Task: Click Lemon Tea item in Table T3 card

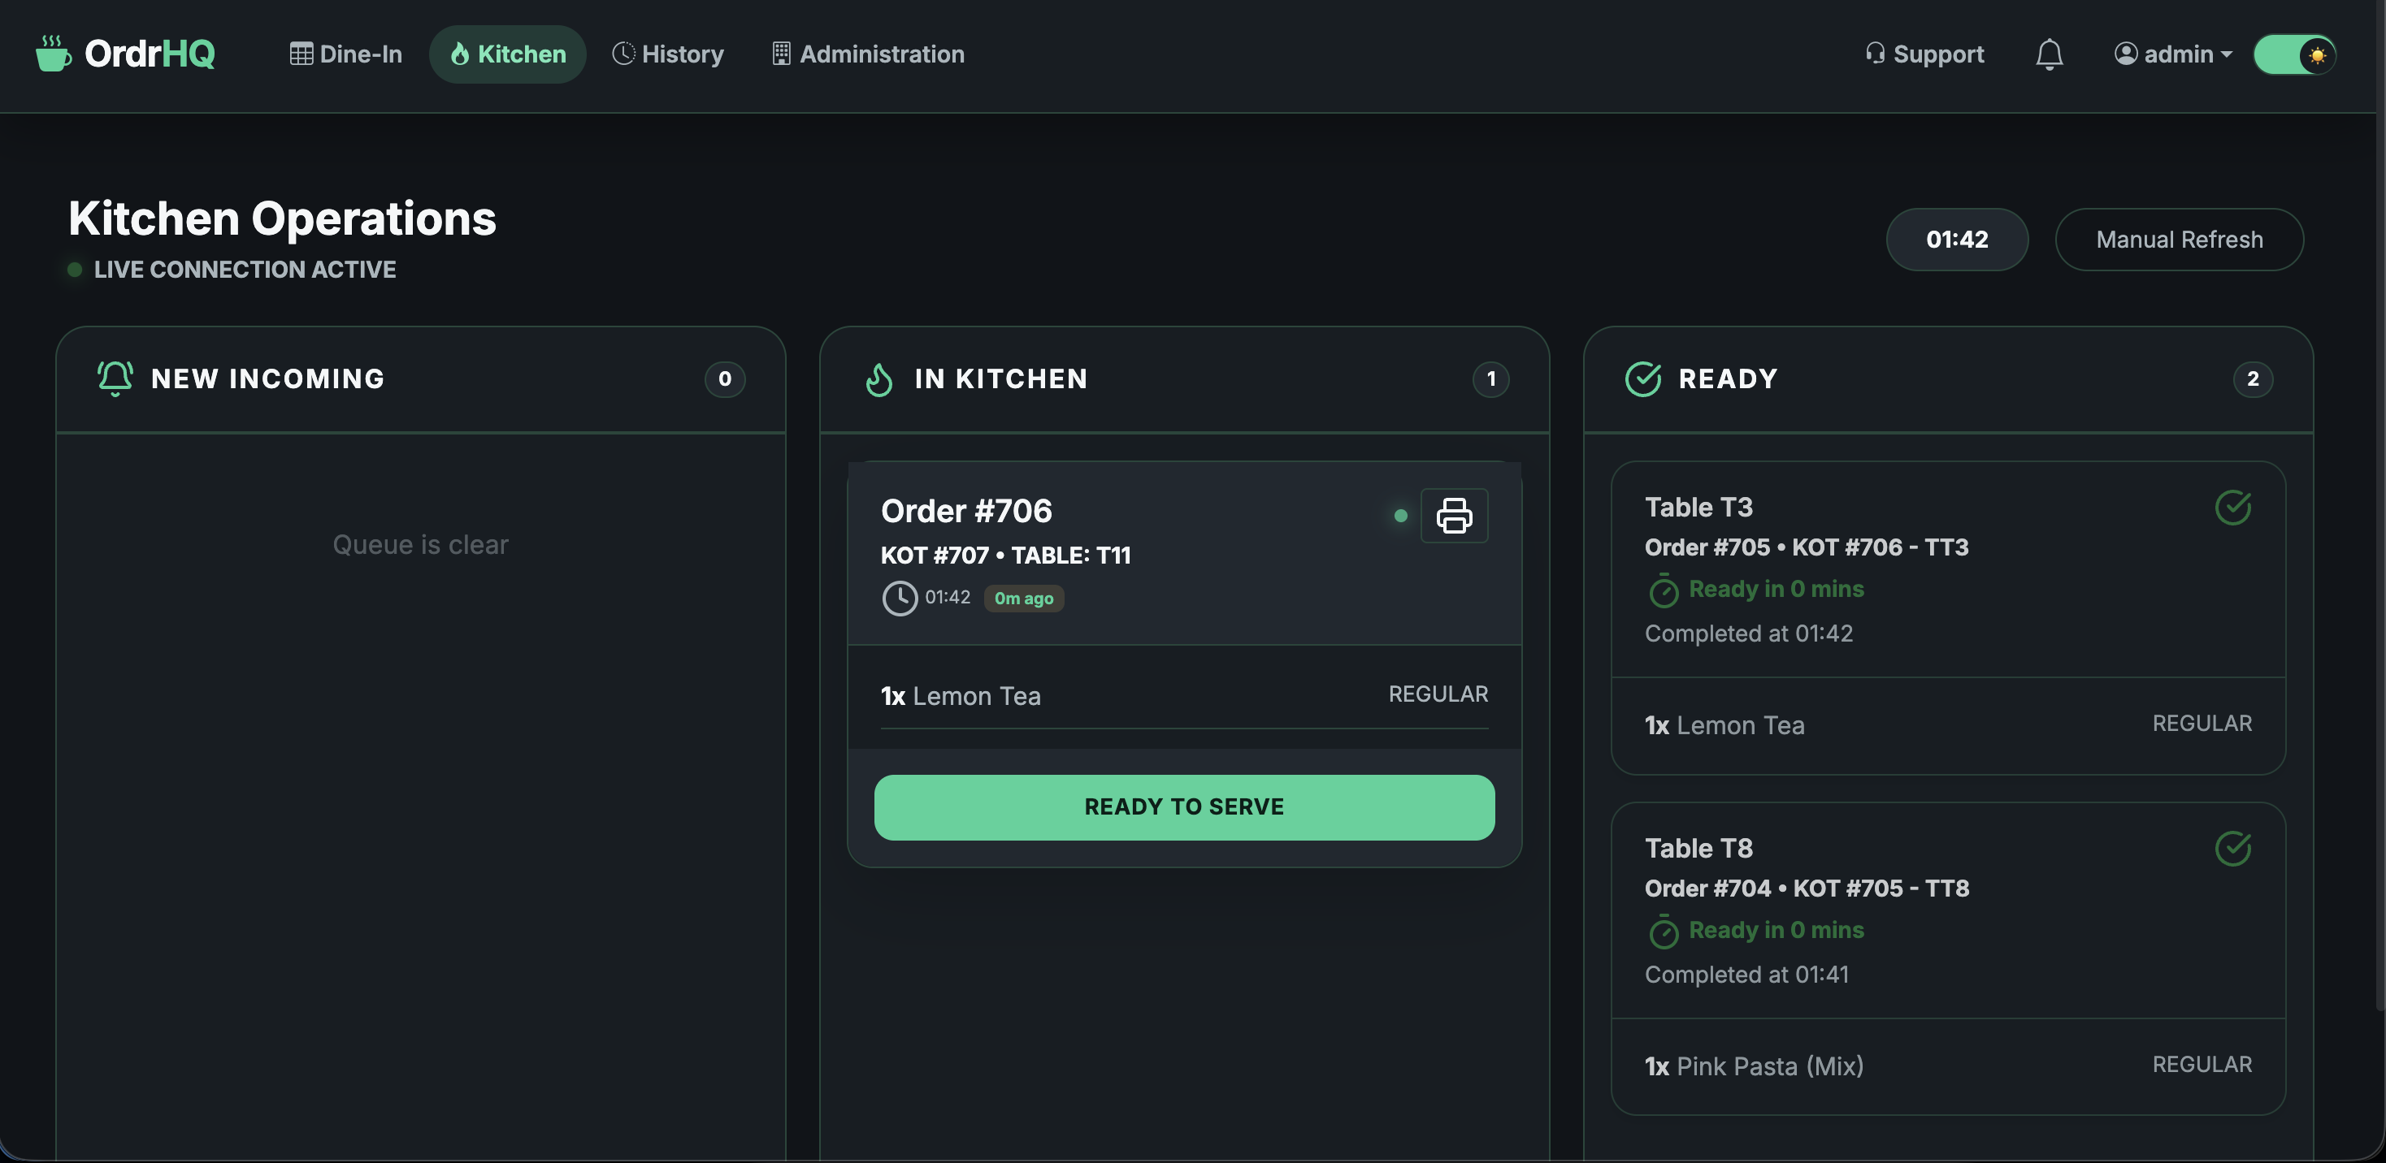Action: point(1948,724)
